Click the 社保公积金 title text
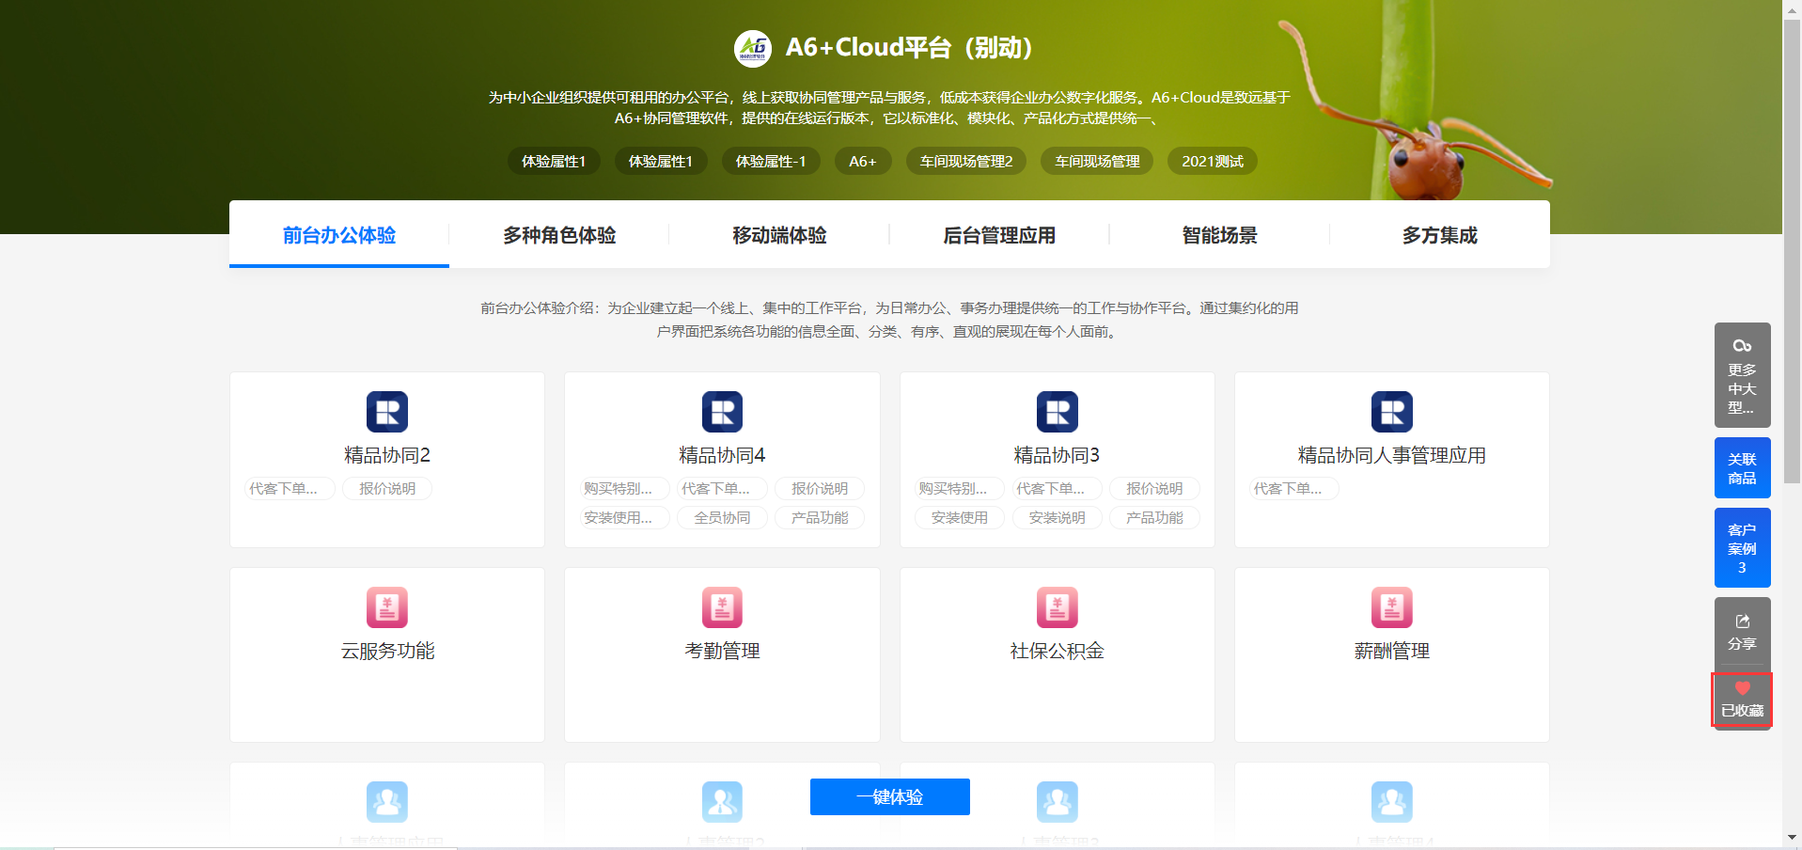 (1057, 651)
